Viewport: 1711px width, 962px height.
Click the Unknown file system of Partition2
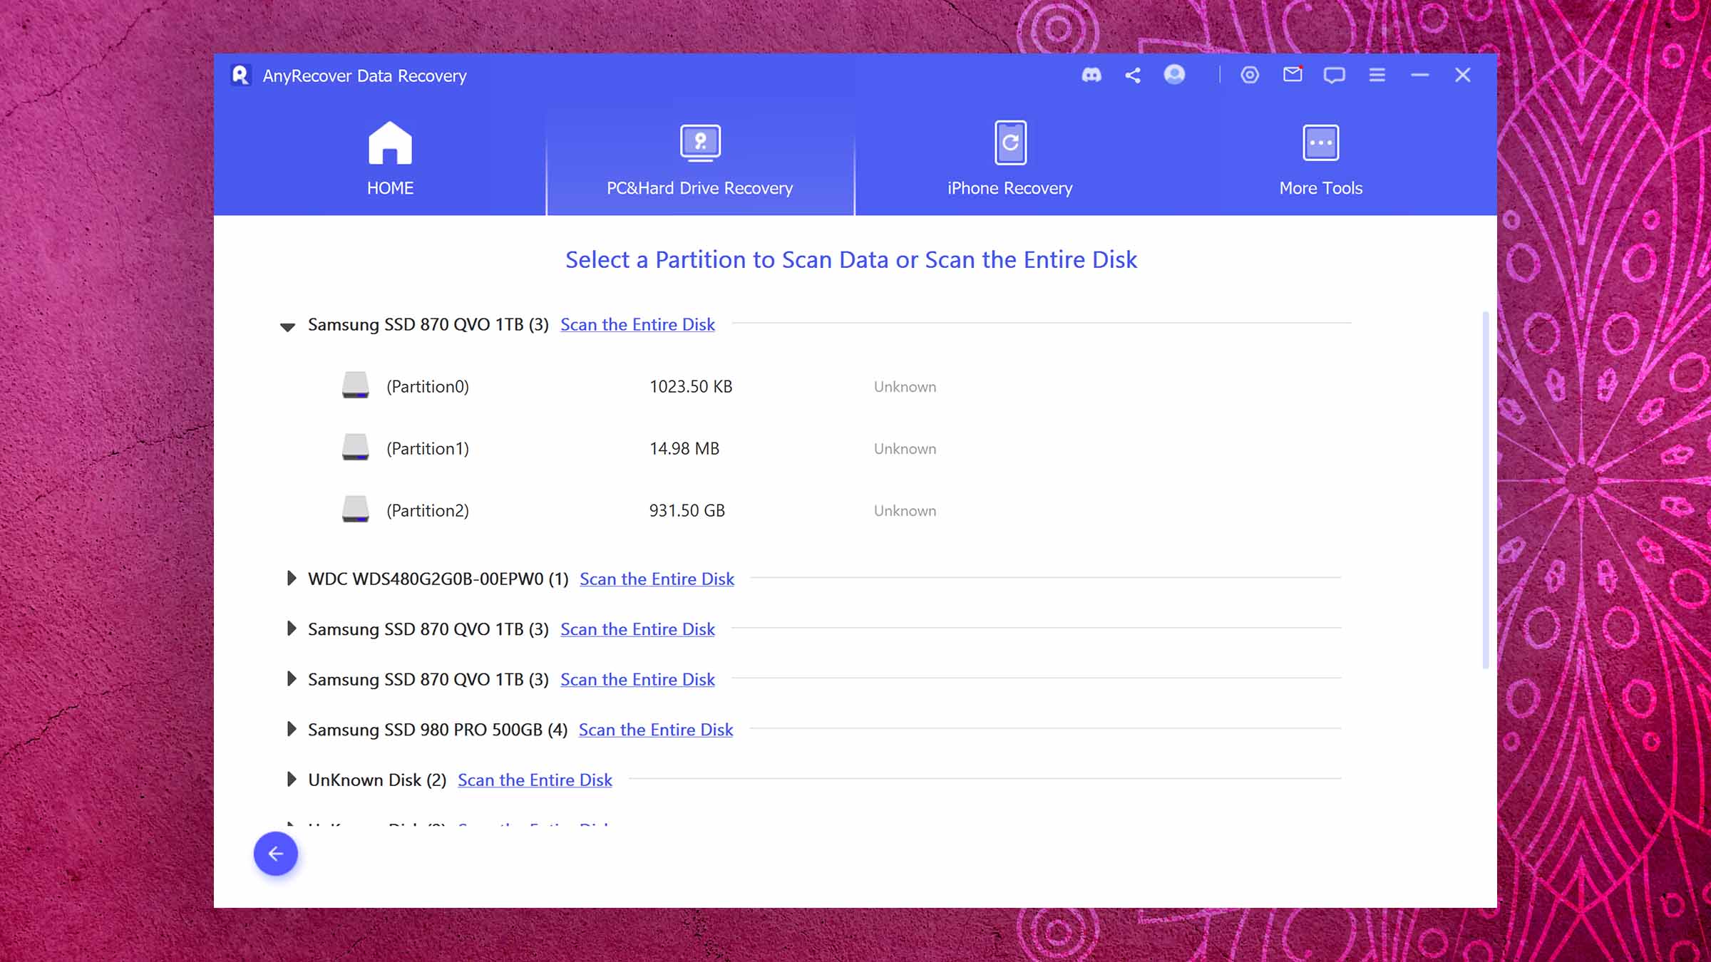coord(905,511)
